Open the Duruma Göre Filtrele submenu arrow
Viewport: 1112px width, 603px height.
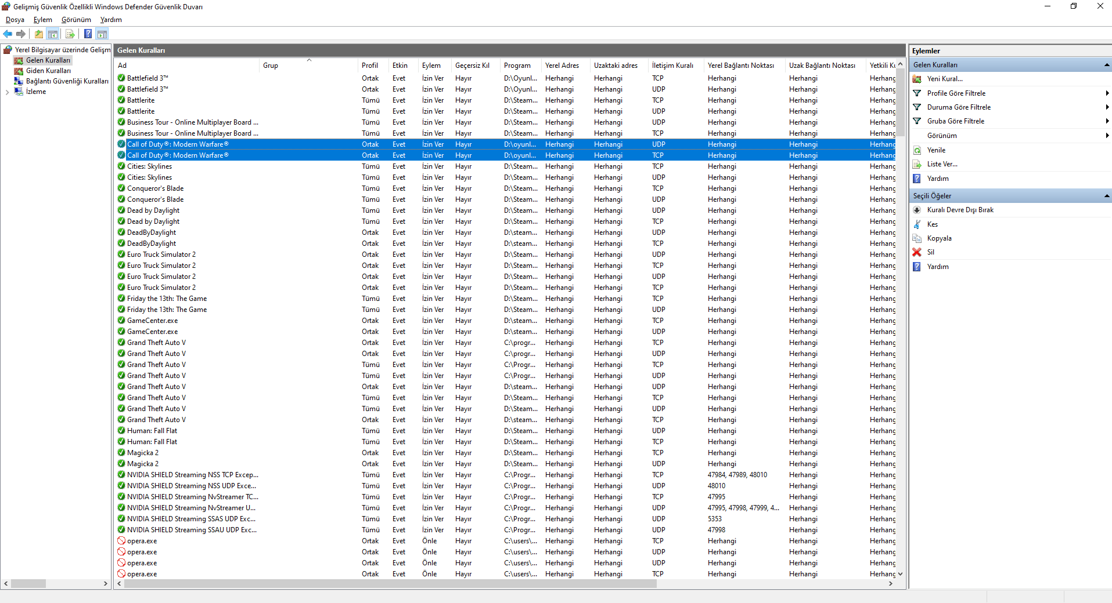click(x=1107, y=107)
